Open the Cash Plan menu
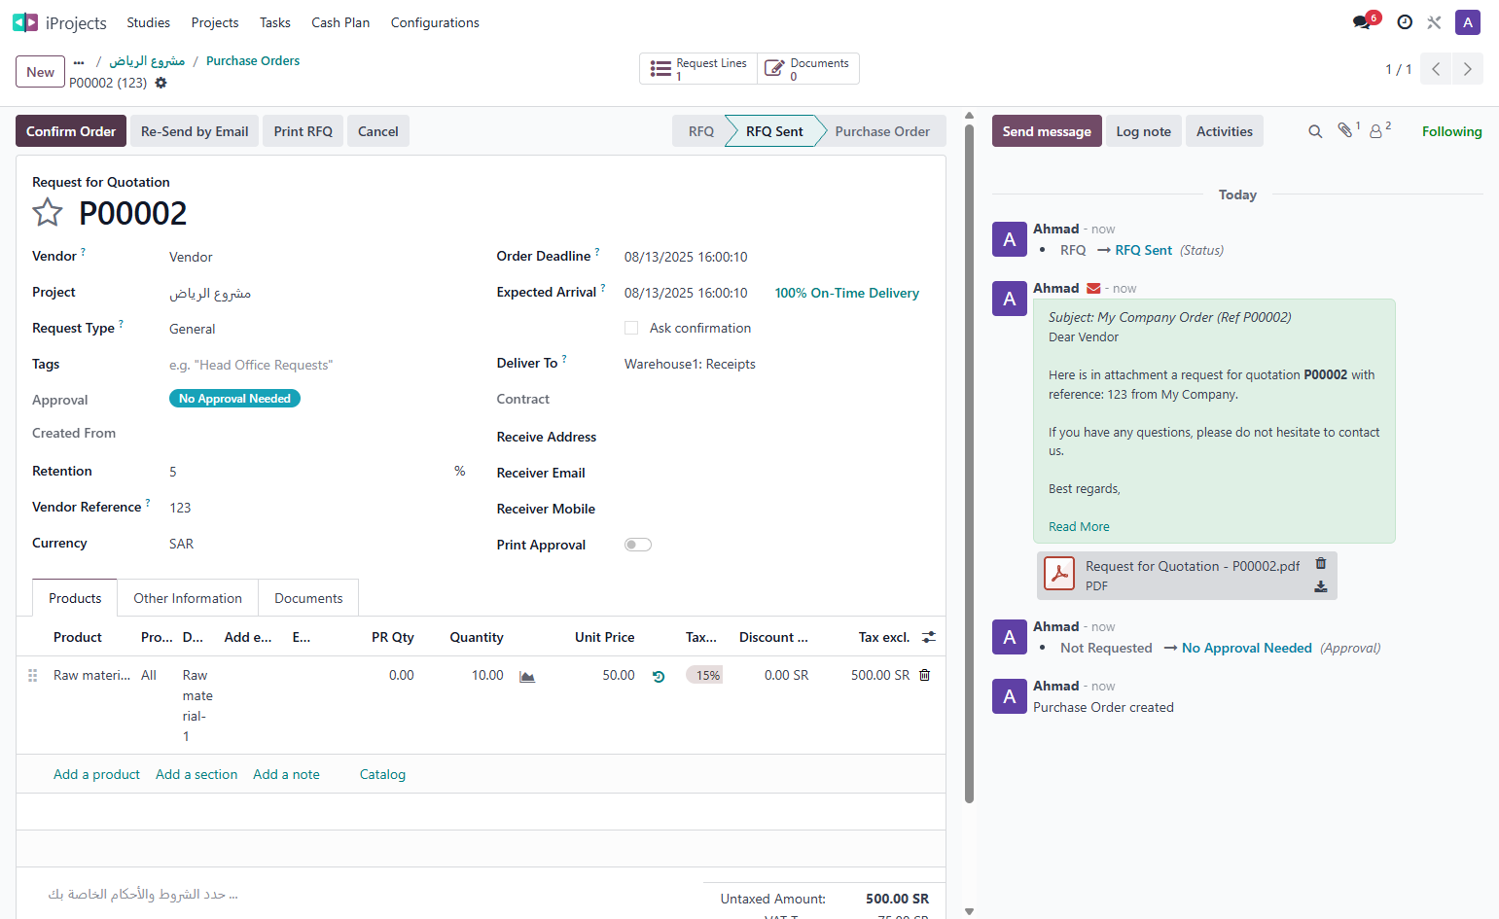 (x=340, y=22)
